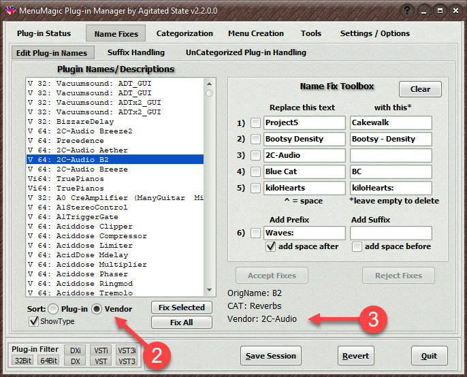Viewport: 467px width, 377px height.
Task: Click the MenuMagic app logo icon
Action: [10, 10]
